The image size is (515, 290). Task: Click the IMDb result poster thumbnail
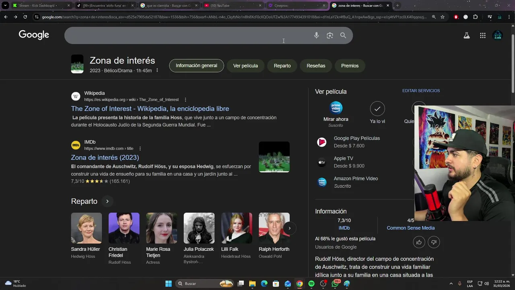pyautogui.click(x=274, y=157)
